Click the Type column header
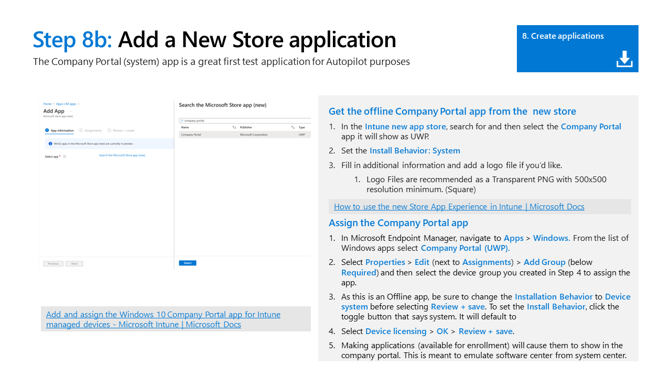 (x=301, y=127)
